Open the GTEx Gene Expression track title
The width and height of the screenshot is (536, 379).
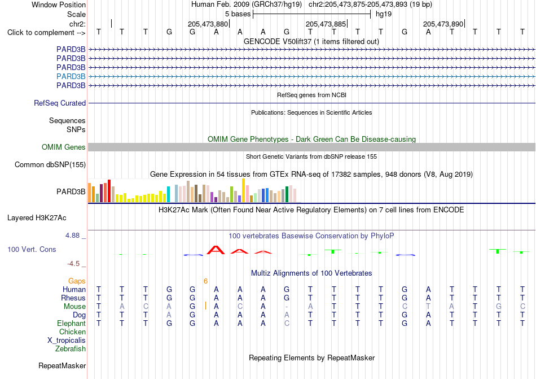pos(311,175)
